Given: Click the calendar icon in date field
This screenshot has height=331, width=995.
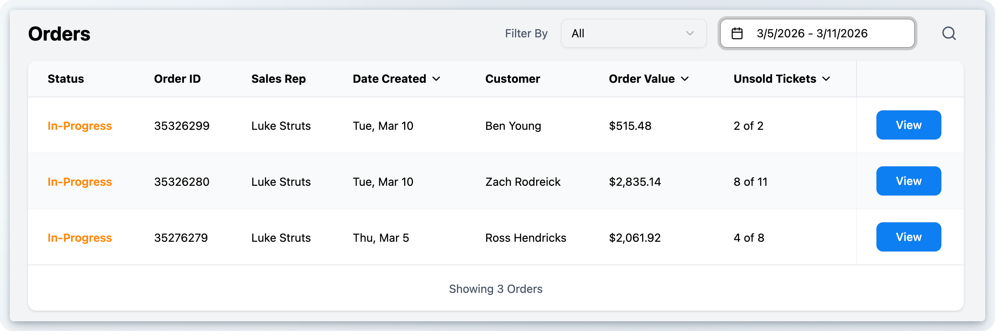Looking at the screenshot, I should click(737, 33).
